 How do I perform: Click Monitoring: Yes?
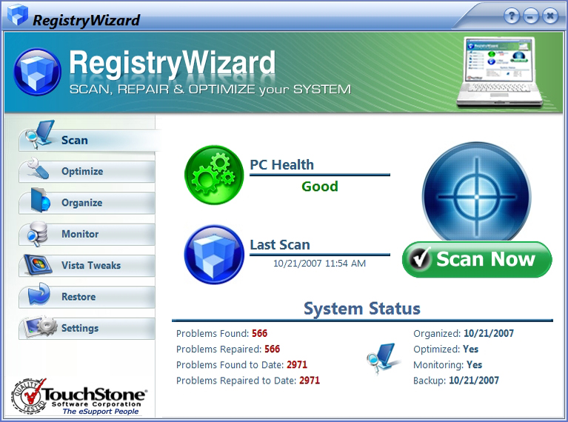(x=447, y=365)
